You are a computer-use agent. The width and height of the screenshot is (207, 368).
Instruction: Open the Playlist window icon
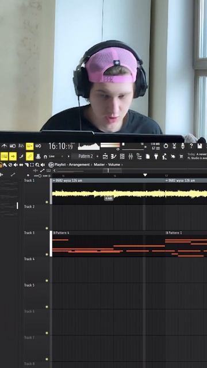(105, 156)
